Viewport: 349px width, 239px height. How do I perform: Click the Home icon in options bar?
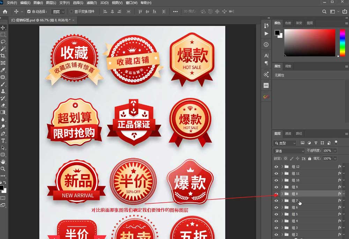5,11
